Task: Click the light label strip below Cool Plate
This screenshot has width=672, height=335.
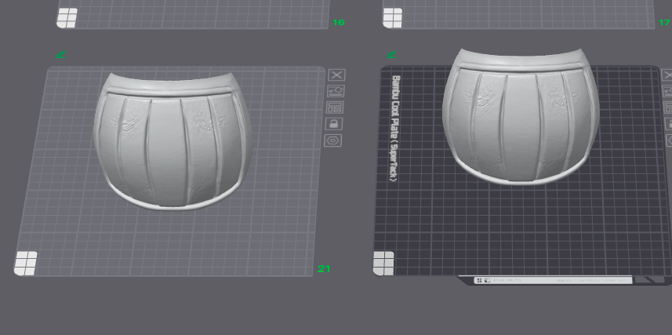Action: [x=553, y=281]
